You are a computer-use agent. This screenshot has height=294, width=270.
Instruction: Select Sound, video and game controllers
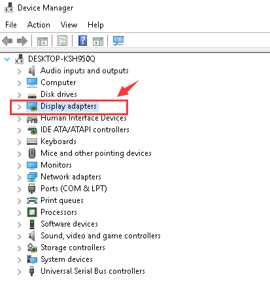coord(101,236)
